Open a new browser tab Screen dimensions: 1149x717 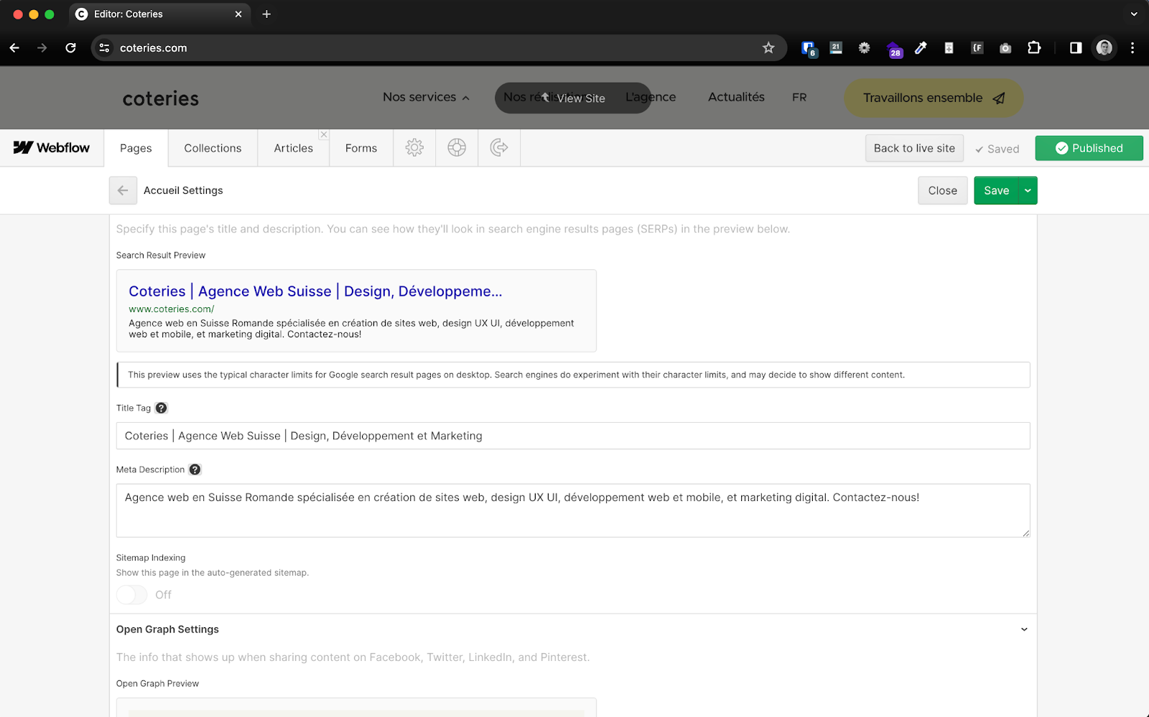coord(266,14)
